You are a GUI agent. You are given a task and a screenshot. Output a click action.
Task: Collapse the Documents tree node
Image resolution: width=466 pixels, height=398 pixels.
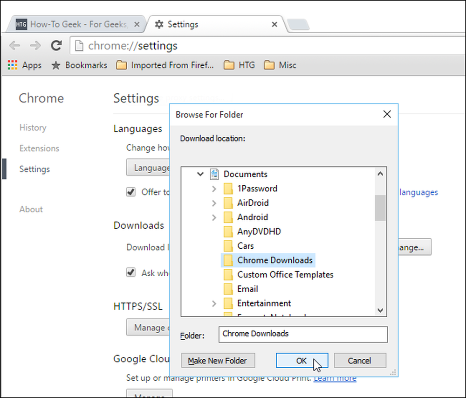click(x=200, y=174)
